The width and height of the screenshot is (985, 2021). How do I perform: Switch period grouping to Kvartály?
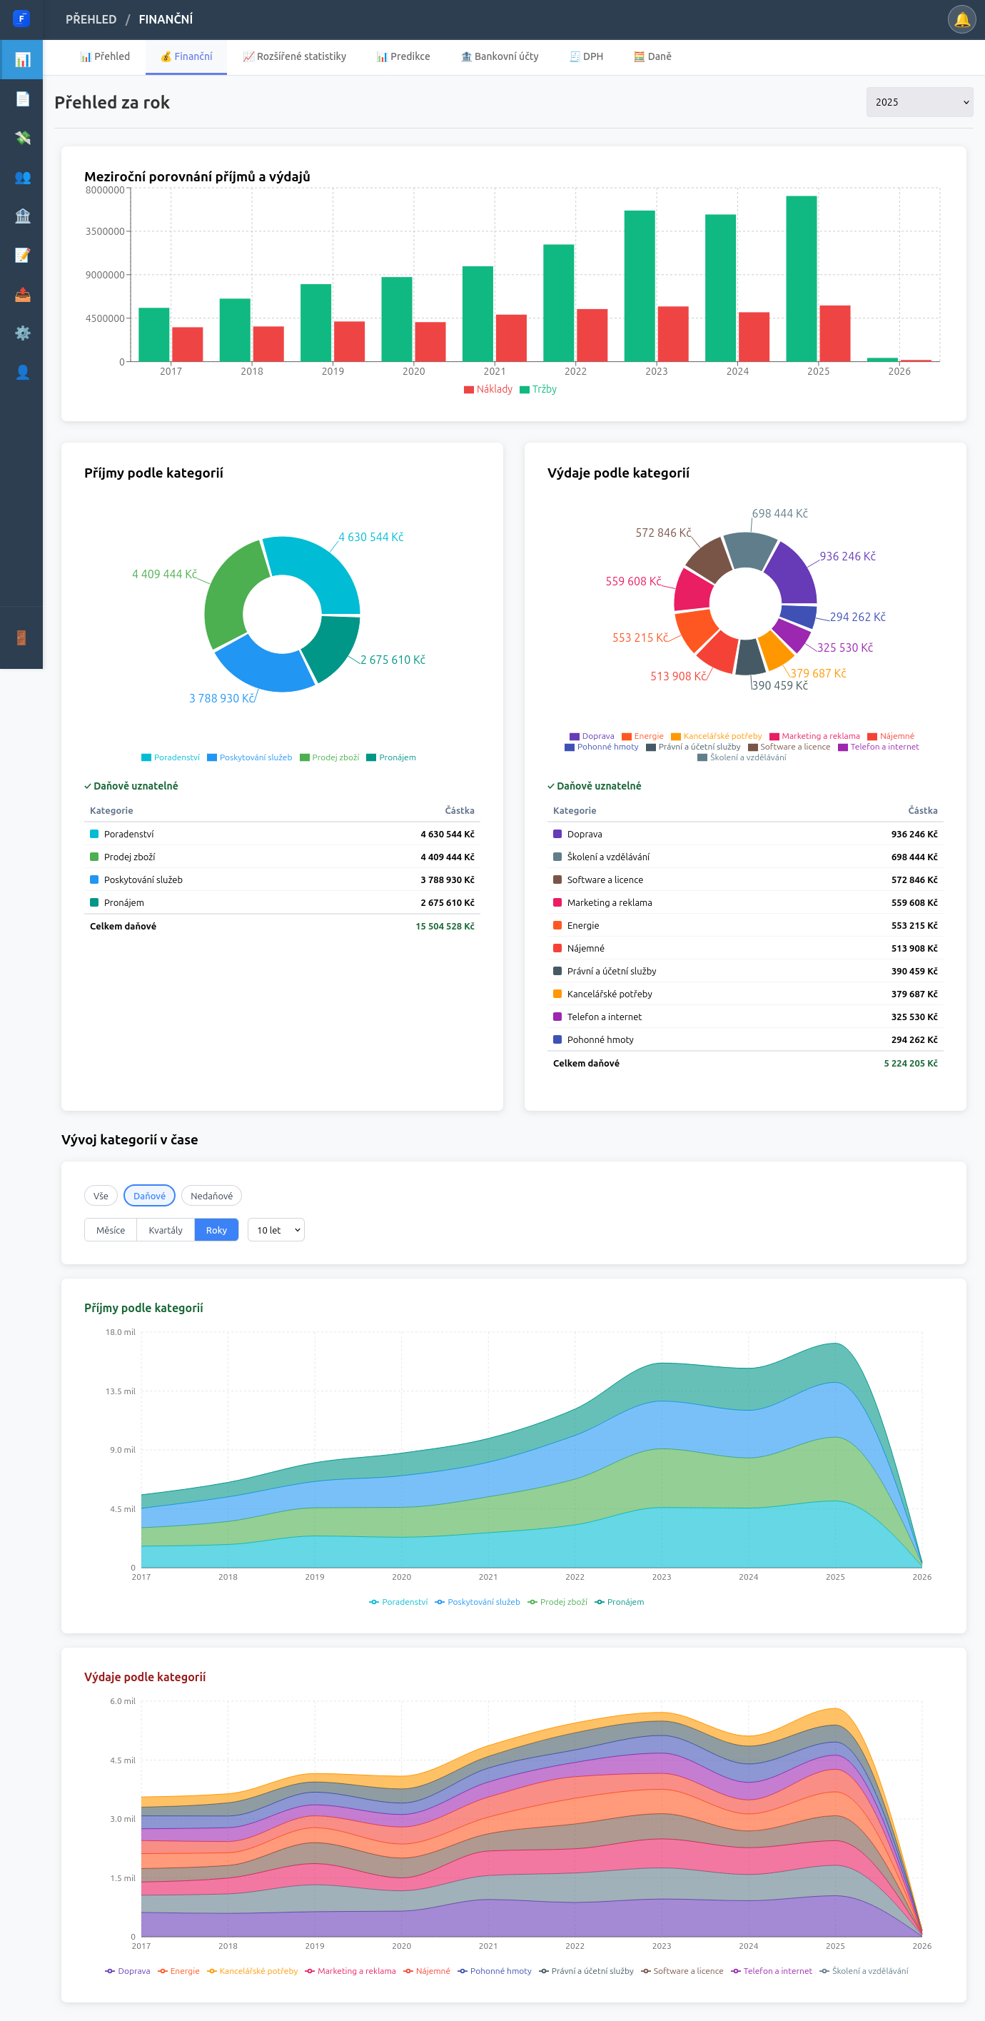166,1230
